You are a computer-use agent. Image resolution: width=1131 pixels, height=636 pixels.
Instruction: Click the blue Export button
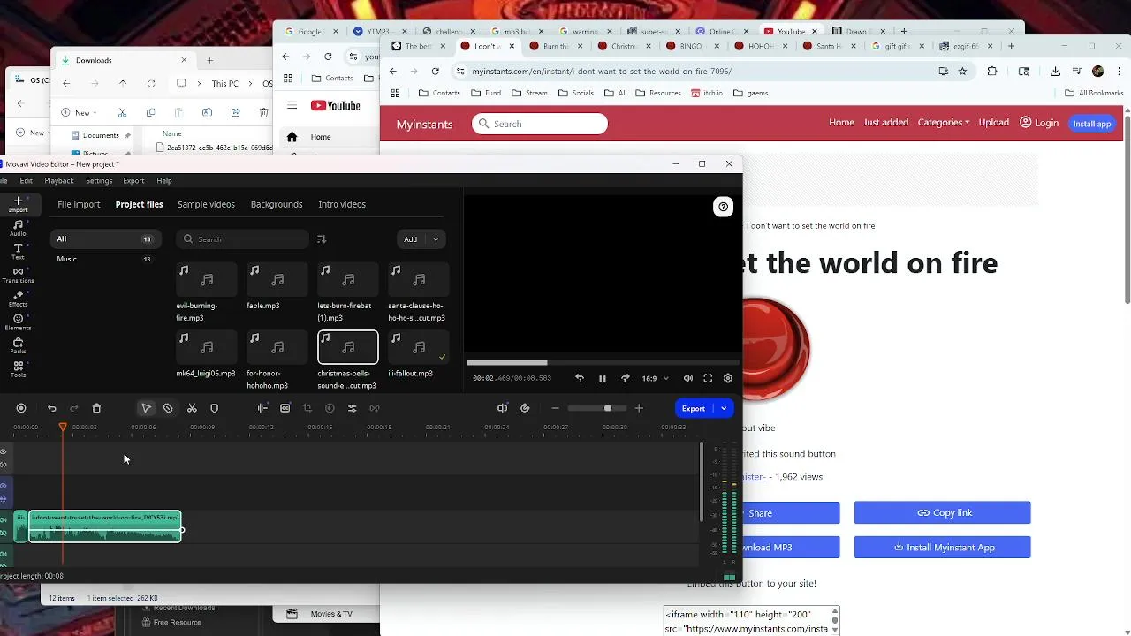point(694,408)
